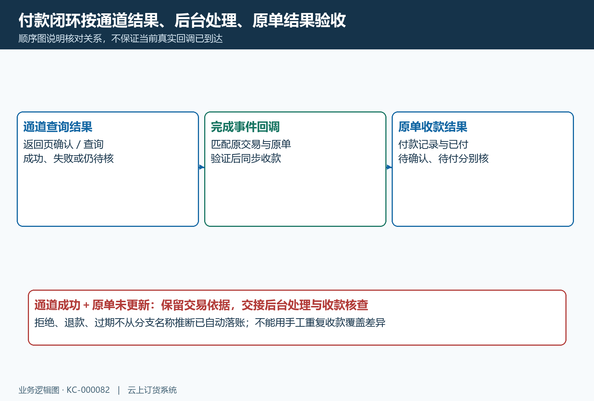Select the 通道查询结果 card heading
This screenshot has width=594, height=401.
(58, 127)
